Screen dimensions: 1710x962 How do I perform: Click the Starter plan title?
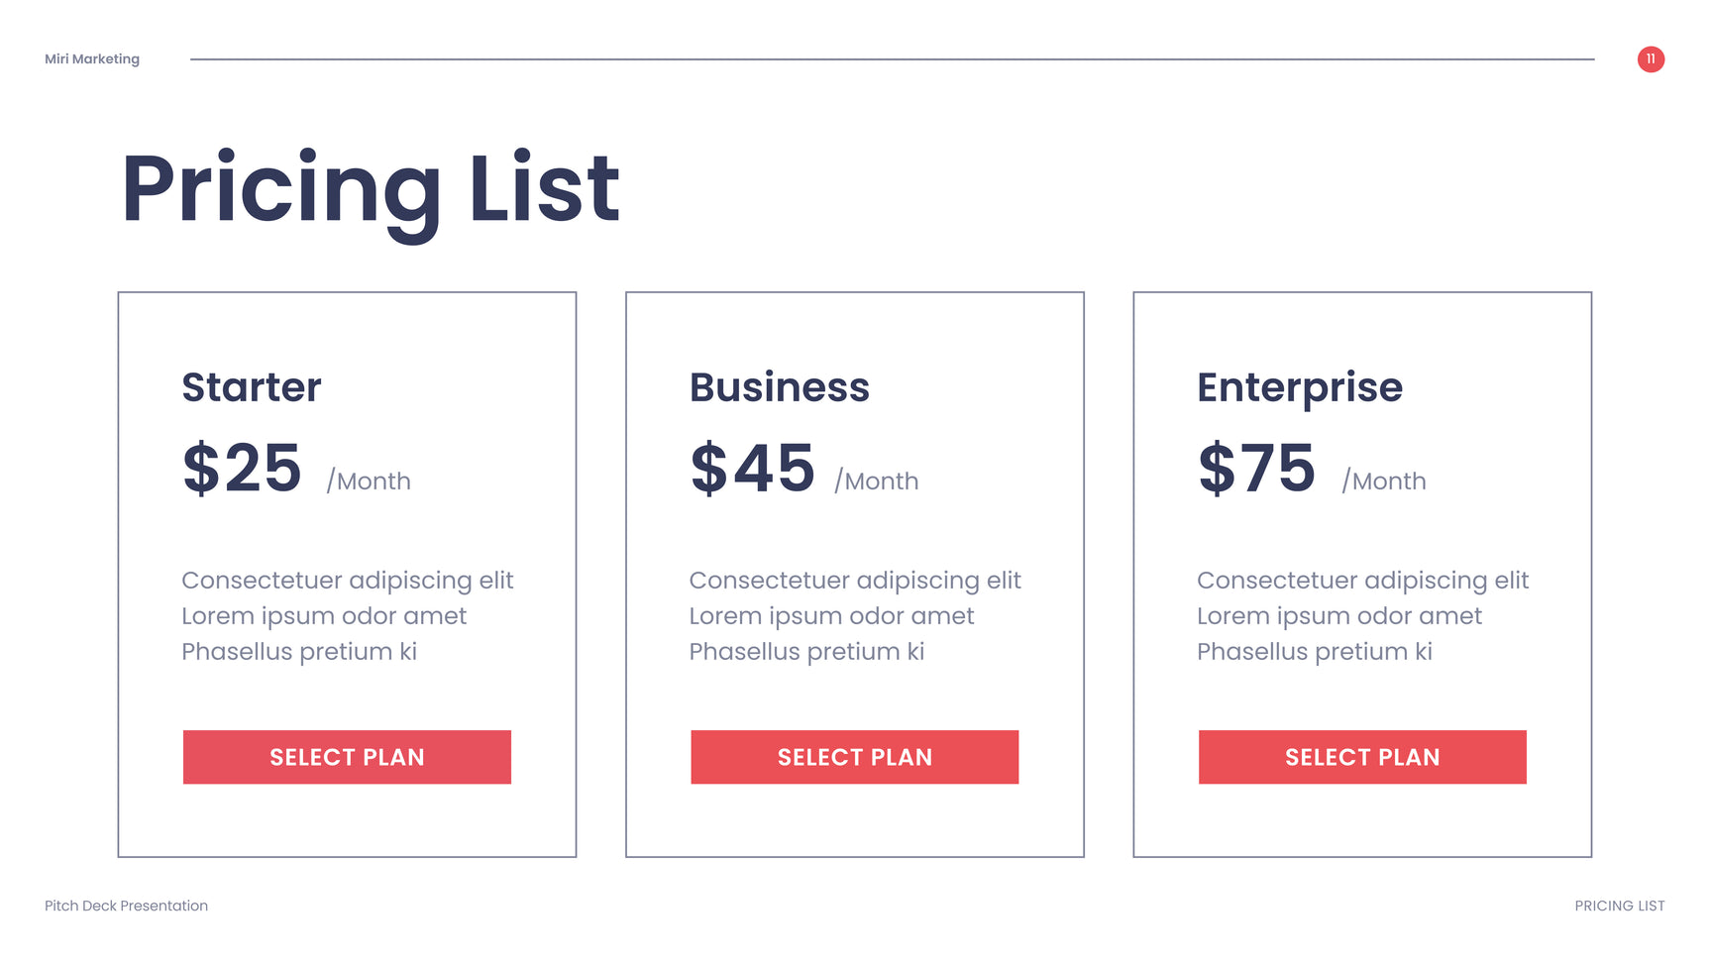252,387
